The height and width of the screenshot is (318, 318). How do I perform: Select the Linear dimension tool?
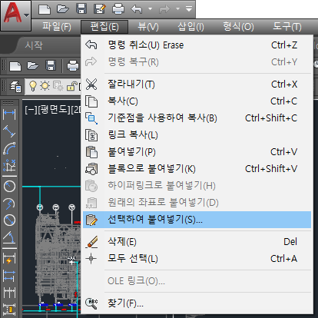(9, 114)
